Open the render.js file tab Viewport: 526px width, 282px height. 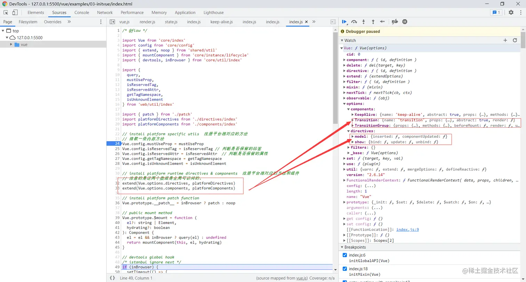pyautogui.click(x=147, y=22)
